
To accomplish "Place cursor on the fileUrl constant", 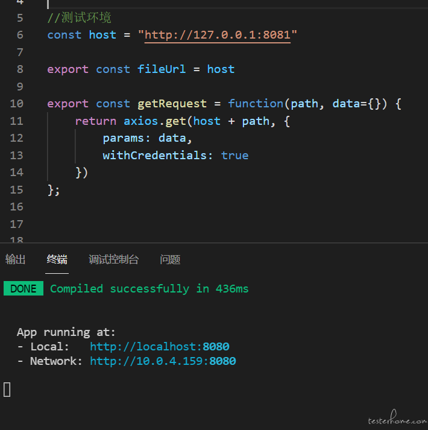I will (162, 69).
